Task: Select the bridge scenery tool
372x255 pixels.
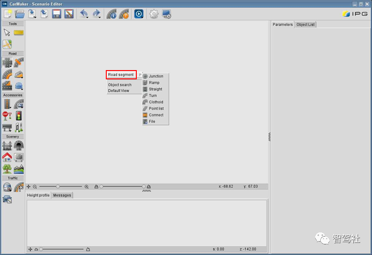Action: pos(7,146)
